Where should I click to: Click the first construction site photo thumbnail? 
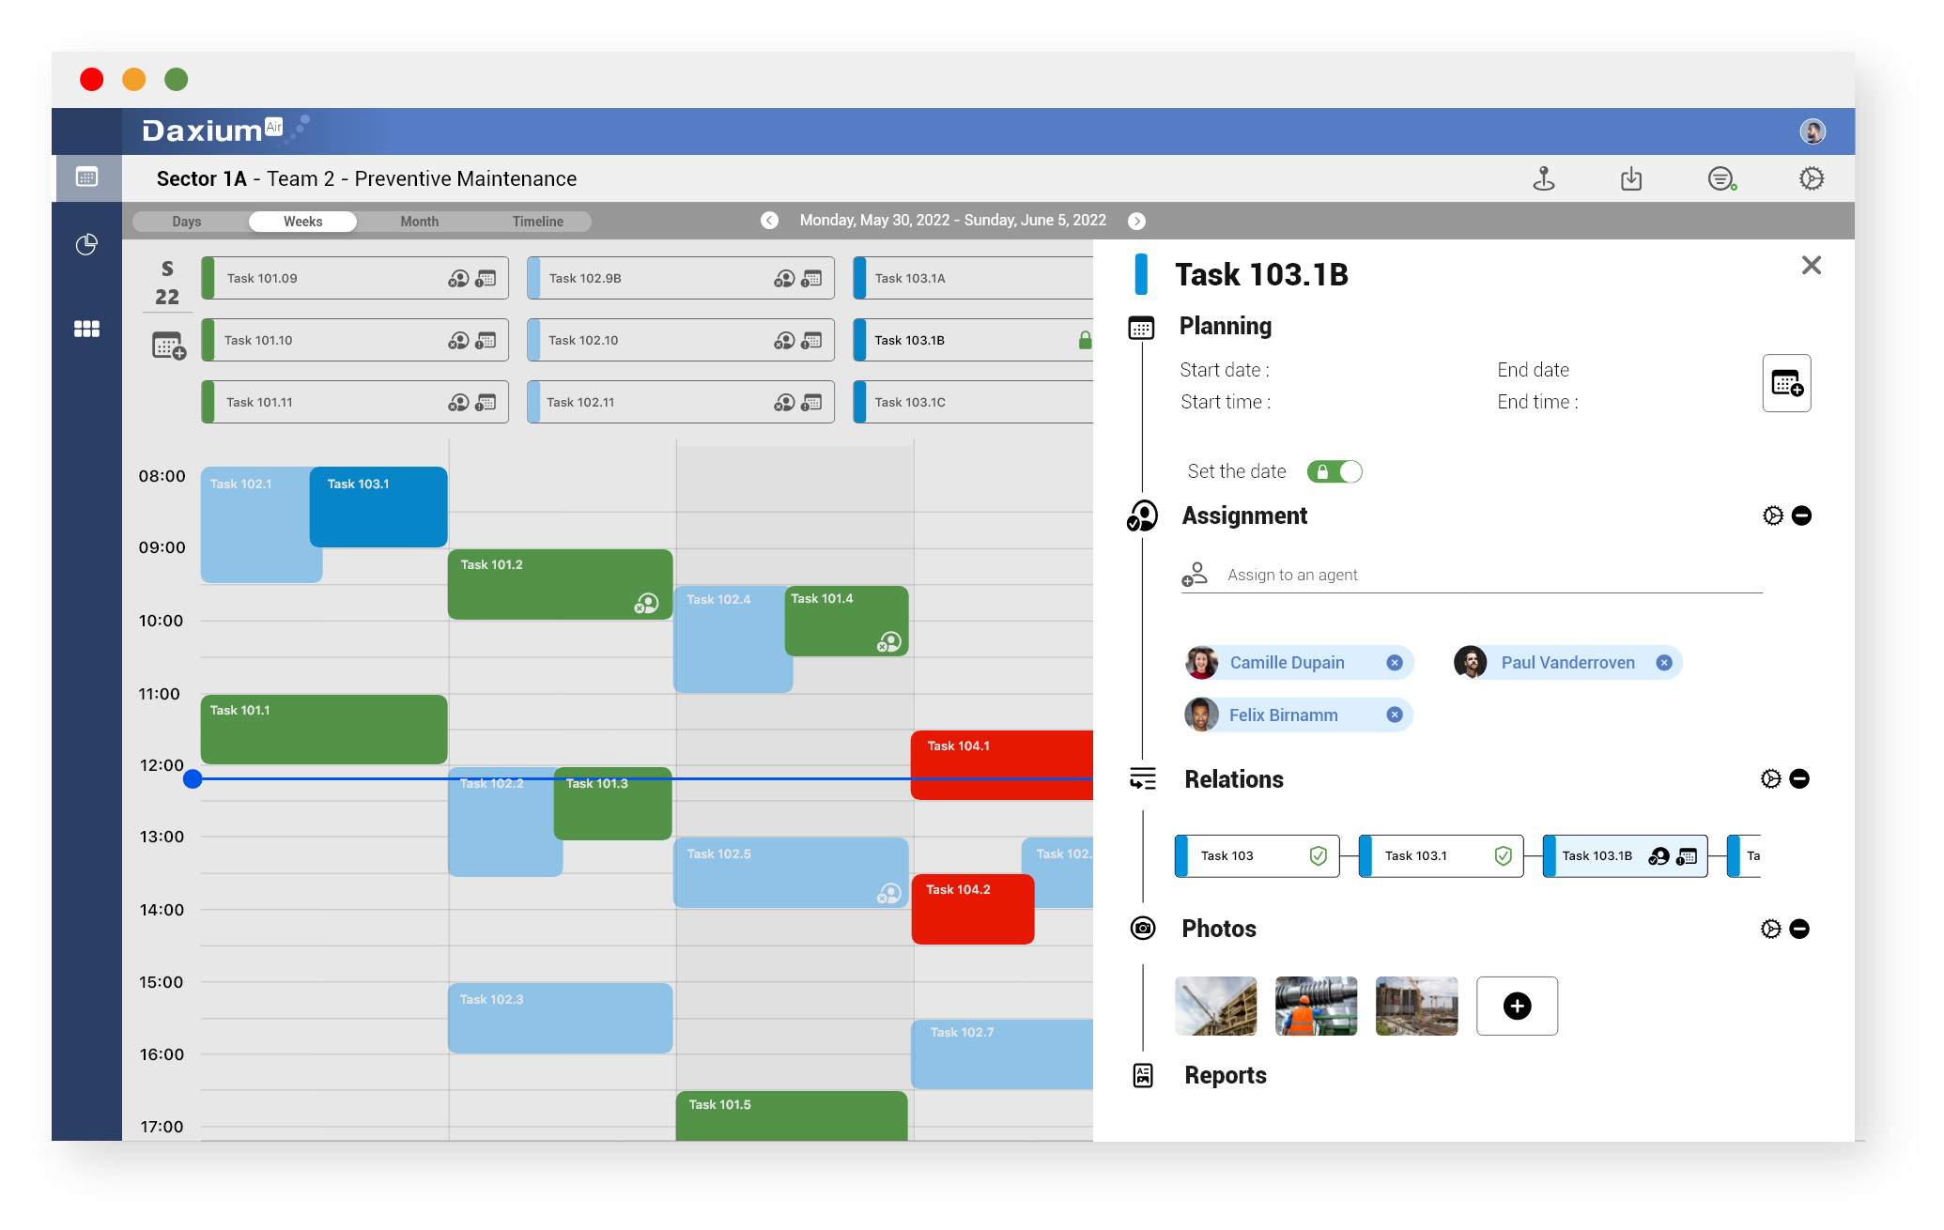tap(1216, 1007)
